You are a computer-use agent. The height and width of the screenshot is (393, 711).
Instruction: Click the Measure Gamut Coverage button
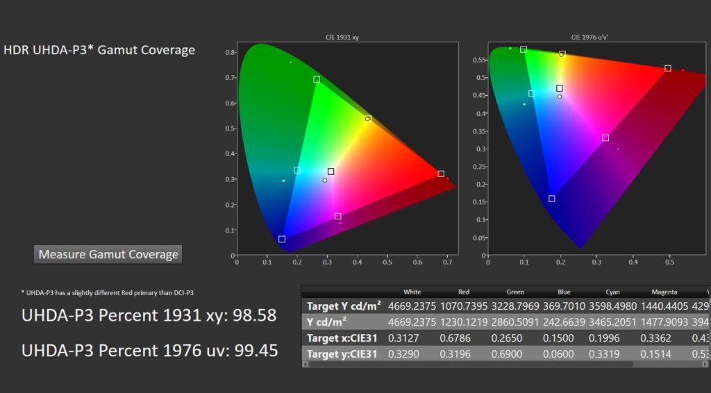click(108, 254)
